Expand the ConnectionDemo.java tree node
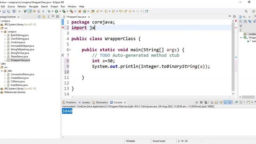This screenshot has width=256, height=144. [5, 74]
